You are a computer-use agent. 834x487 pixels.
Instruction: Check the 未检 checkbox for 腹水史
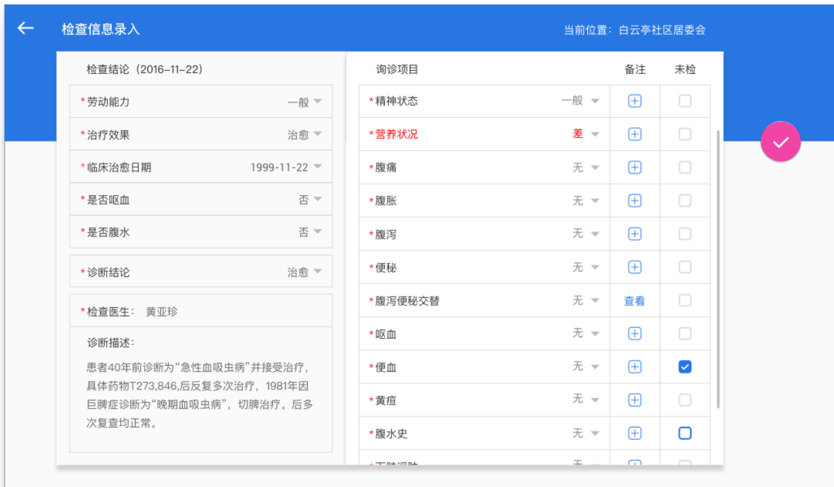(x=685, y=433)
